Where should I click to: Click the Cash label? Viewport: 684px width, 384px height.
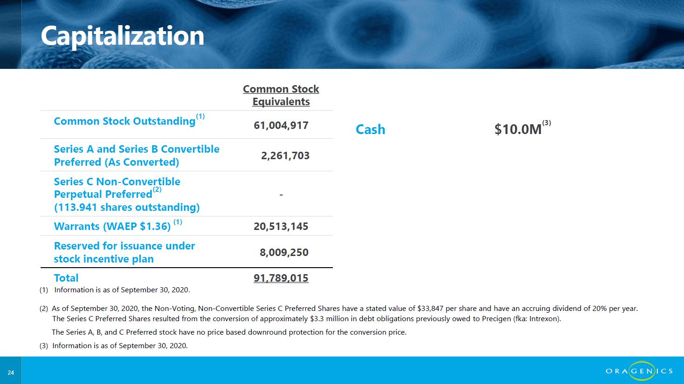tap(371, 129)
